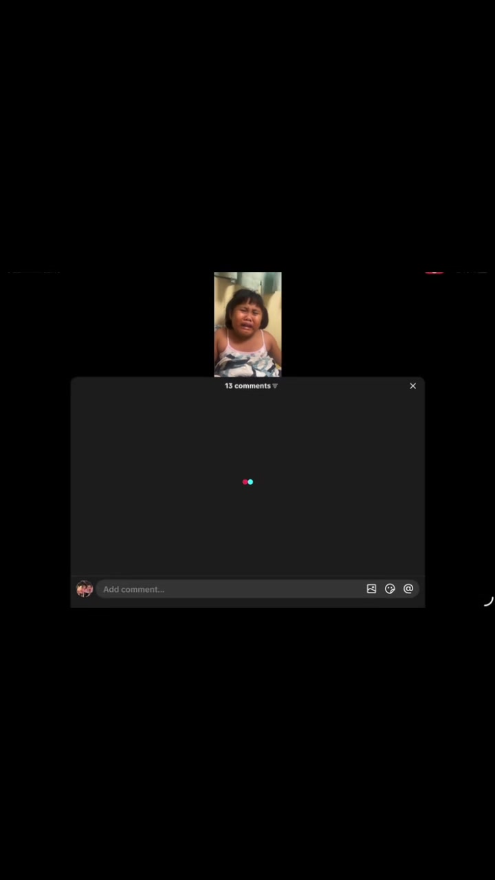
Task: Tap the crying child video thumbnail
Action: (x=247, y=324)
